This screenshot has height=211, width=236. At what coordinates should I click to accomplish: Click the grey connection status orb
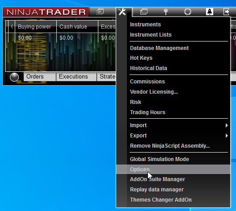click(x=14, y=77)
